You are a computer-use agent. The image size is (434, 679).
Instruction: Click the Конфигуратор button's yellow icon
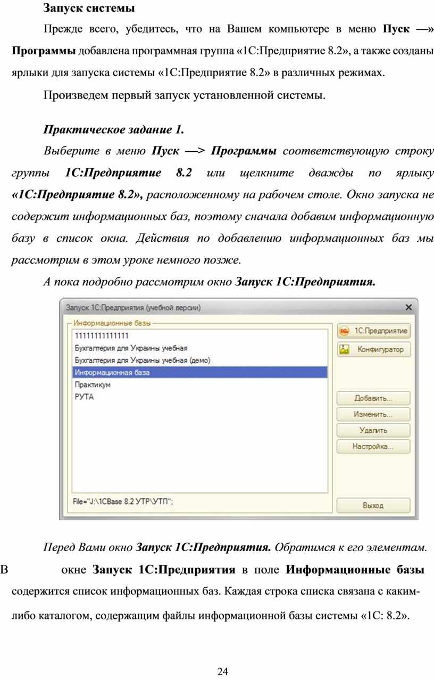(345, 349)
